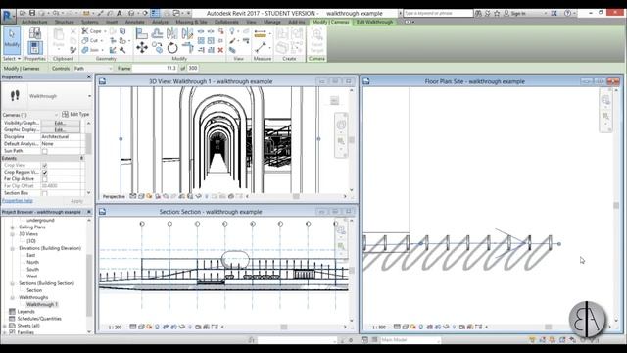Click the Thin Lines icon in Quick Access Toolbar
The width and height of the screenshot is (627, 353).
(x=155, y=13)
